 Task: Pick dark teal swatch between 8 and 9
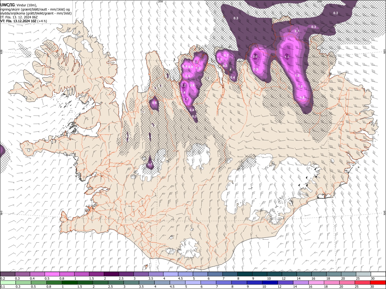click(245, 274)
